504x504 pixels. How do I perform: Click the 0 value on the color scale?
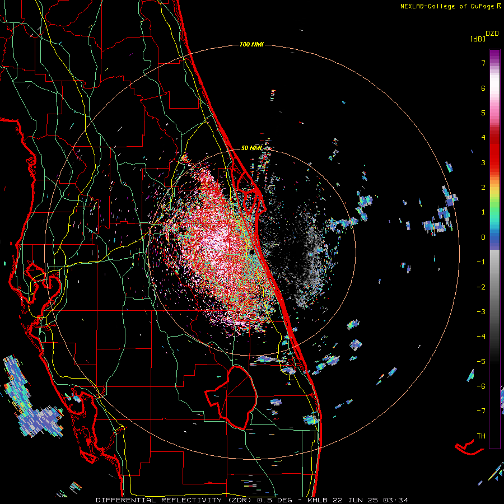pos(483,237)
